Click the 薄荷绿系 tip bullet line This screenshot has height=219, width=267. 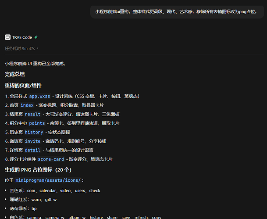point(23,208)
